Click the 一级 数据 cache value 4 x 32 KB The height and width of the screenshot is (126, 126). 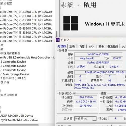point(119,97)
